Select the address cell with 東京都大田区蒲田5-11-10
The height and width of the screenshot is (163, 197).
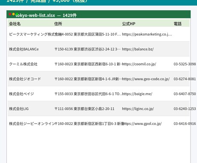point(88,34)
